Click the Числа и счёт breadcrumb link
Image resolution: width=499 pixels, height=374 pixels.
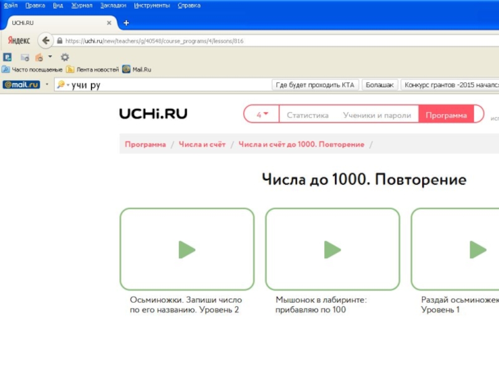click(202, 144)
